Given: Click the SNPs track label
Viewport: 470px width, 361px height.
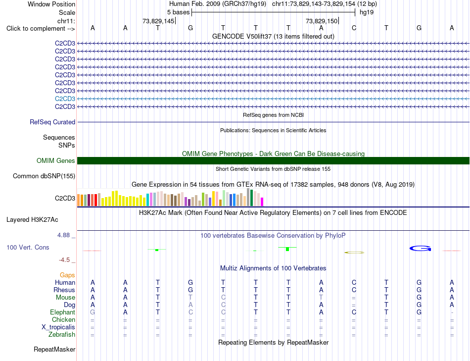Looking at the screenshot, I should tap(67, 145).
